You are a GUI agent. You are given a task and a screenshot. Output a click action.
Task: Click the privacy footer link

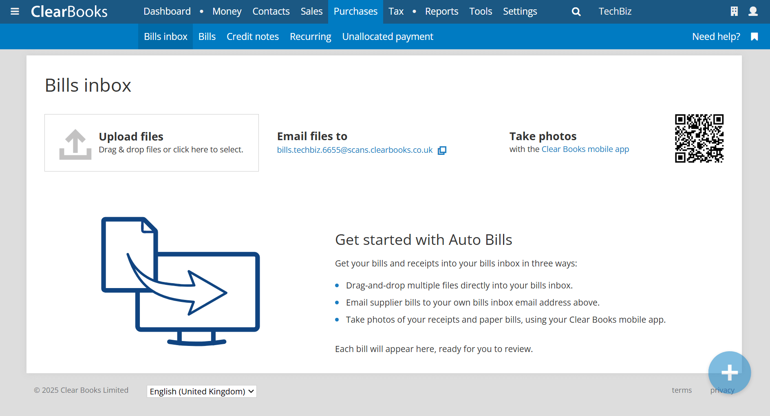722,390
